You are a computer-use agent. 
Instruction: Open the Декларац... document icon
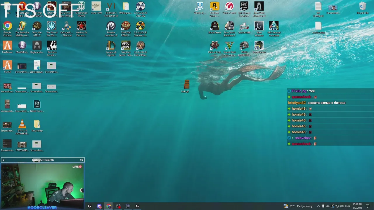(37, 66)
